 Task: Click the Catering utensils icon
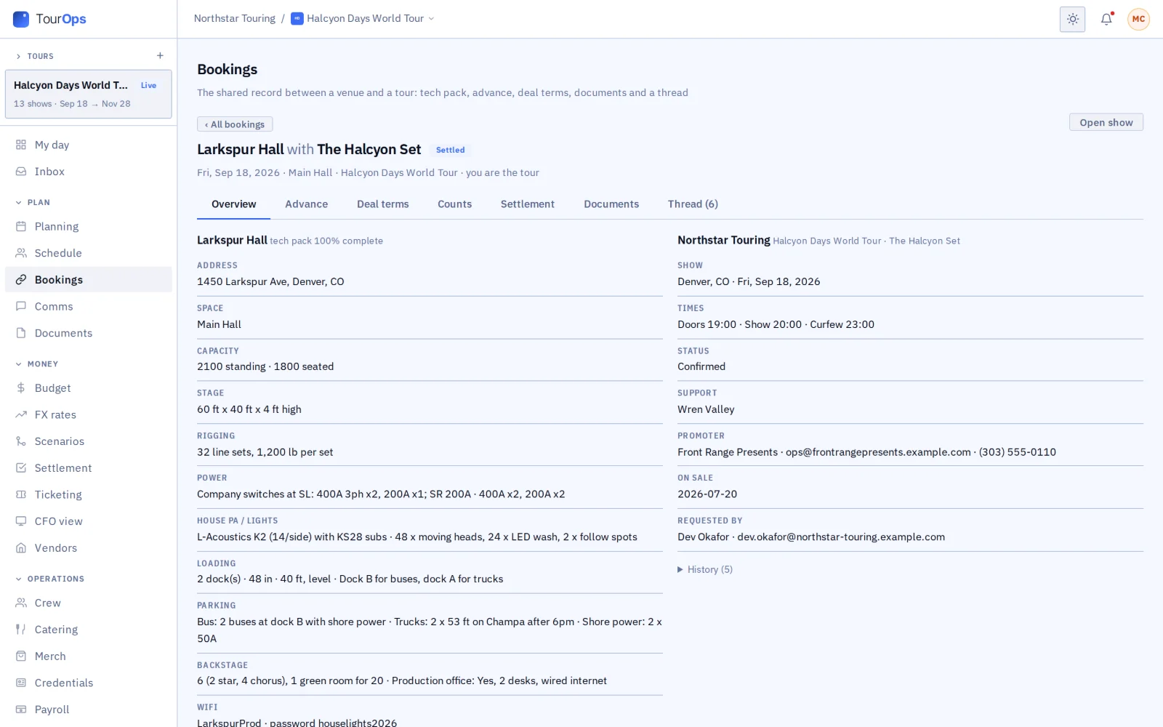[21, 630]
